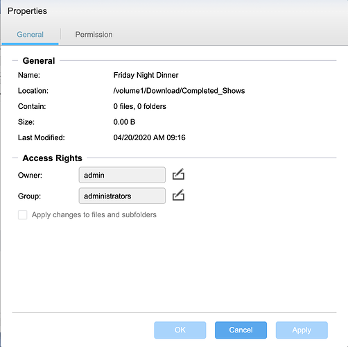Screen dimensions: 348x347
Task: Click the Name: label
Action: (29, 75)
